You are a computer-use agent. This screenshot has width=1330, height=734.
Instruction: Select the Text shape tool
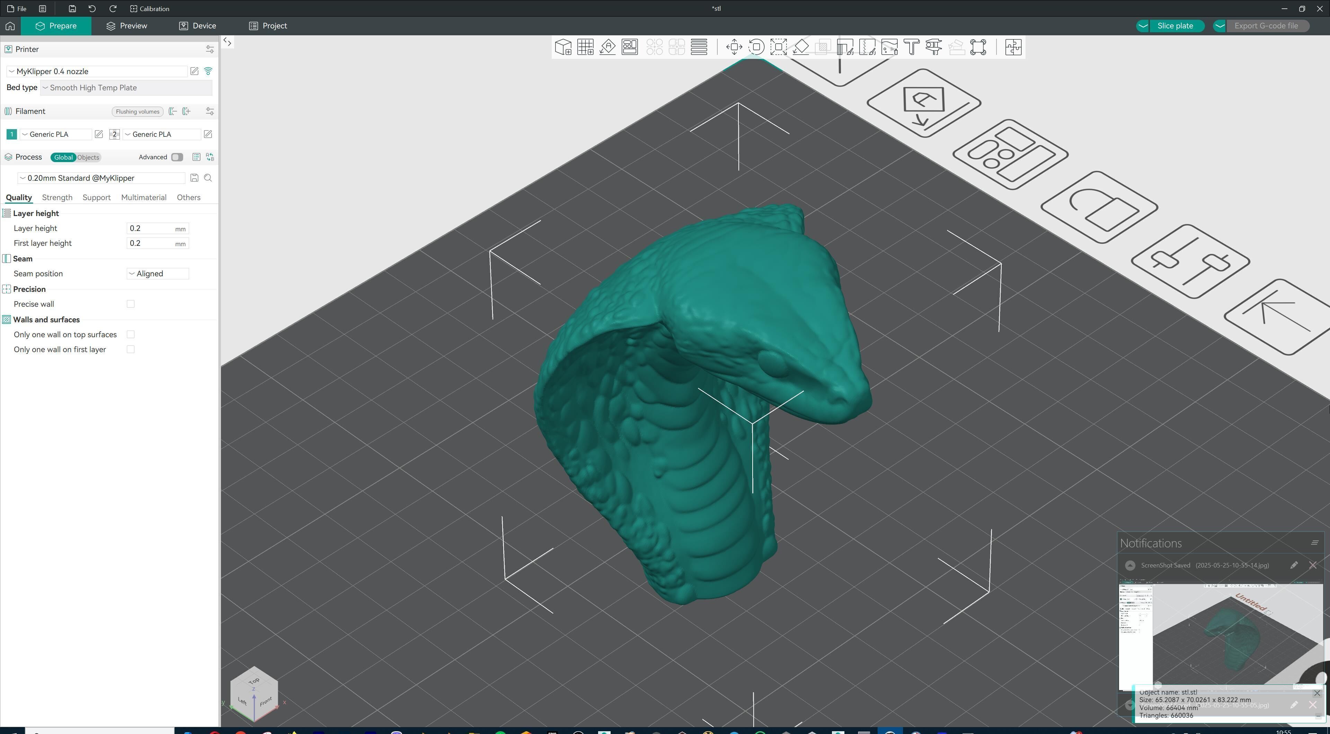(912, 47)
